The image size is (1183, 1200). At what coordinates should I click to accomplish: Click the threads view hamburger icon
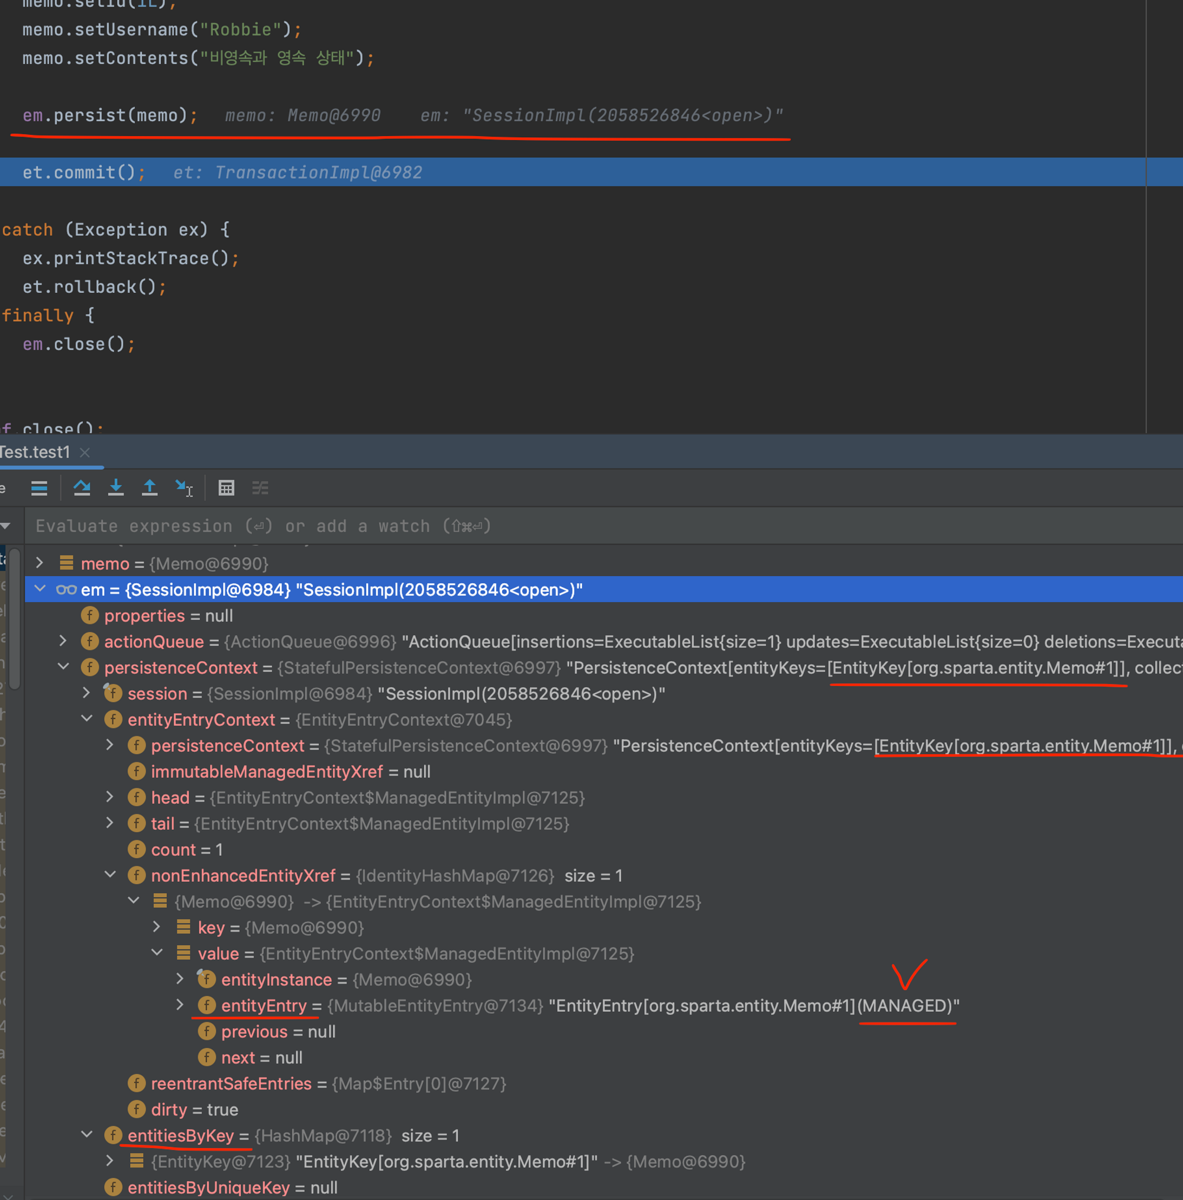pyautogui.click(x=39, y=487)
